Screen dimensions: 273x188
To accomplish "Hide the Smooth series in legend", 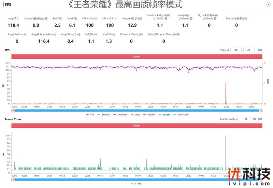I will (x=104, y=115).
